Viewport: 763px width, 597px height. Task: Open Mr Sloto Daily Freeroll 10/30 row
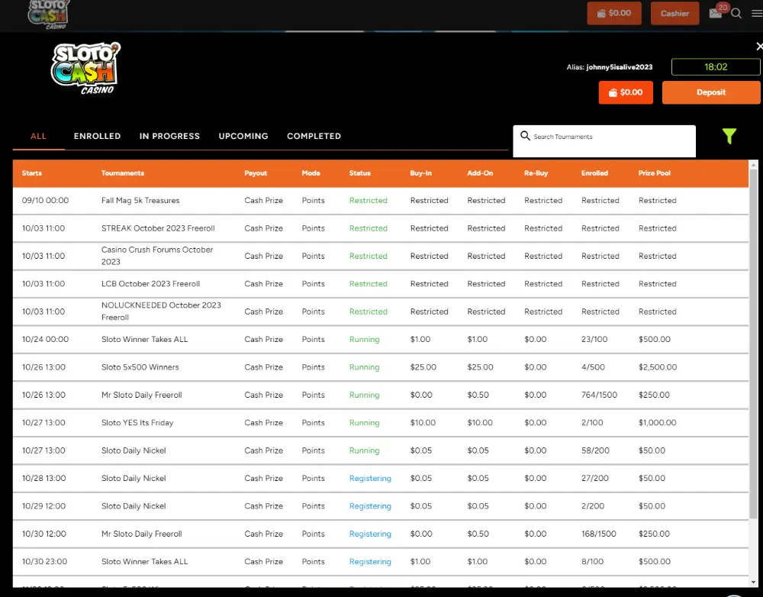(381, 534)
